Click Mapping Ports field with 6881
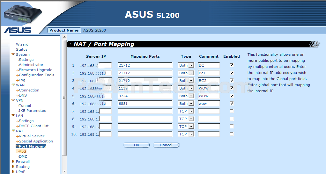 pos(145,103)
